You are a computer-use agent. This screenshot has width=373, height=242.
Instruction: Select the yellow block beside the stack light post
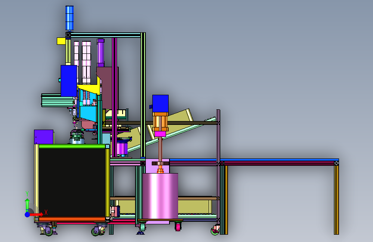61,41
